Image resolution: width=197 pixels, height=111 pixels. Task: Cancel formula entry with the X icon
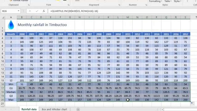pyautogui.click(x=30, y=11)
